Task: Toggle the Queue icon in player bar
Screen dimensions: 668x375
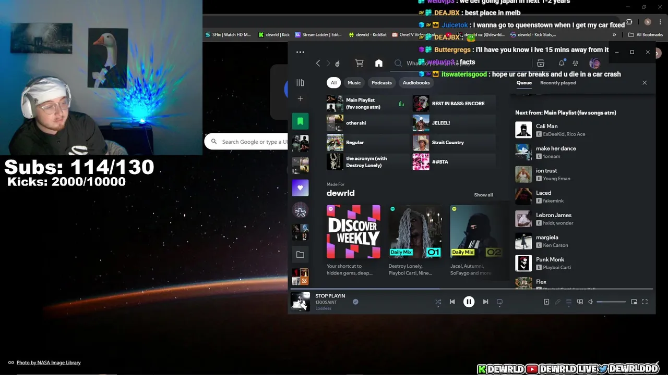Action: point(569,302)
